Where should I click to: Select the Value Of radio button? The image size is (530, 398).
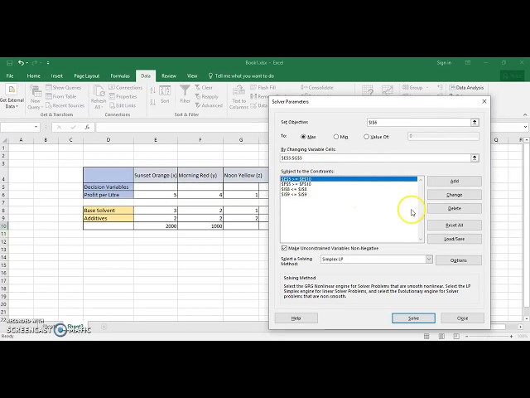coord(366,137)
